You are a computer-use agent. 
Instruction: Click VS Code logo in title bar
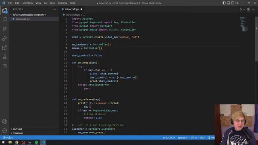point(4,3)
